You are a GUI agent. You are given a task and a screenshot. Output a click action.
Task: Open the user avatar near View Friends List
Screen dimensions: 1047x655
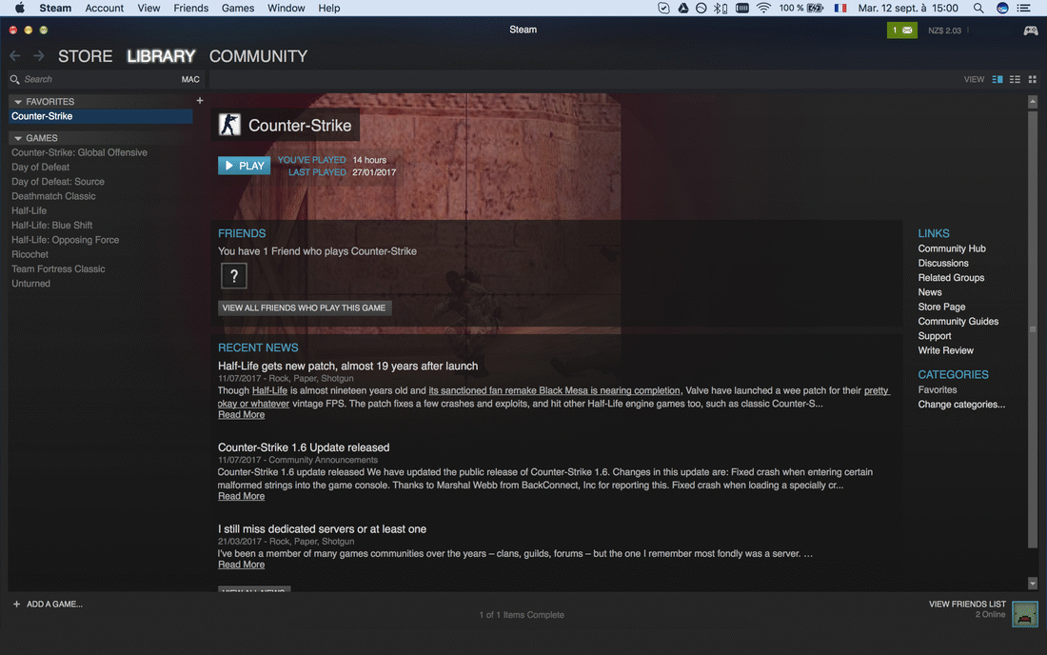[1024, 614]
